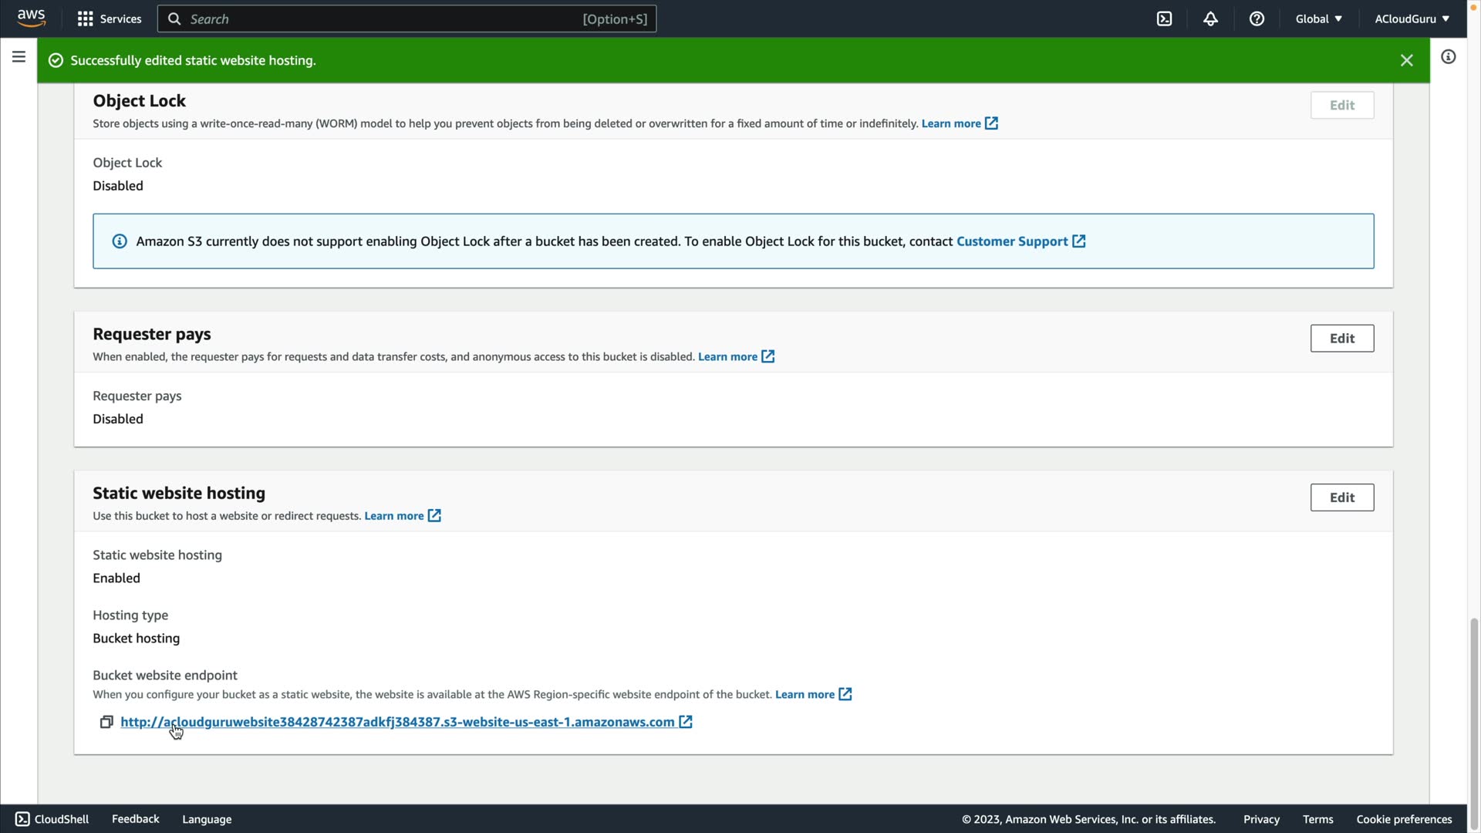Viewport: 1481px width, 833px height.
Task: Open the Services grid menu
Action: pyautogui.click(x=109, y=19)
